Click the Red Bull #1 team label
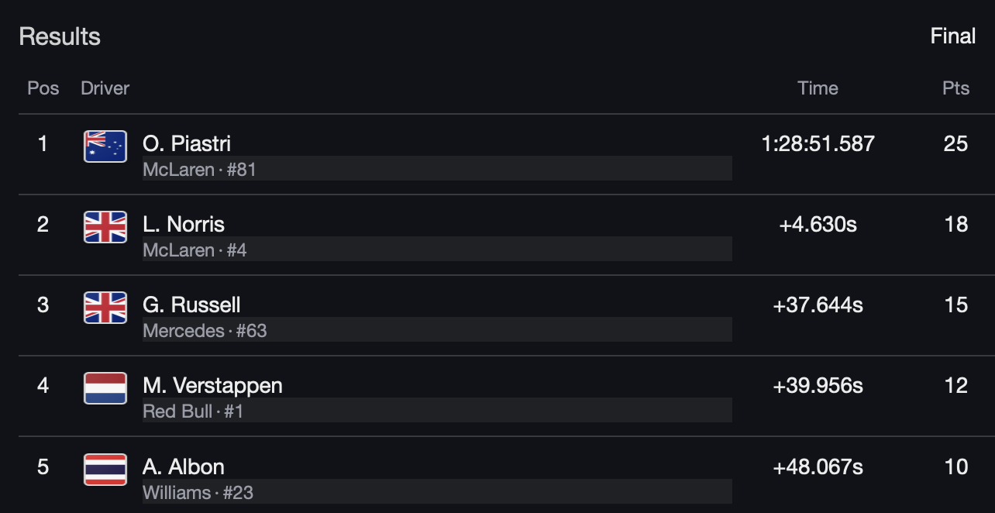Image resolution: width=995 pixels, height=513 pixels. (193, 411)
